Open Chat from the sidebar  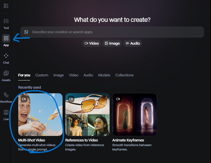coord(6,59)
